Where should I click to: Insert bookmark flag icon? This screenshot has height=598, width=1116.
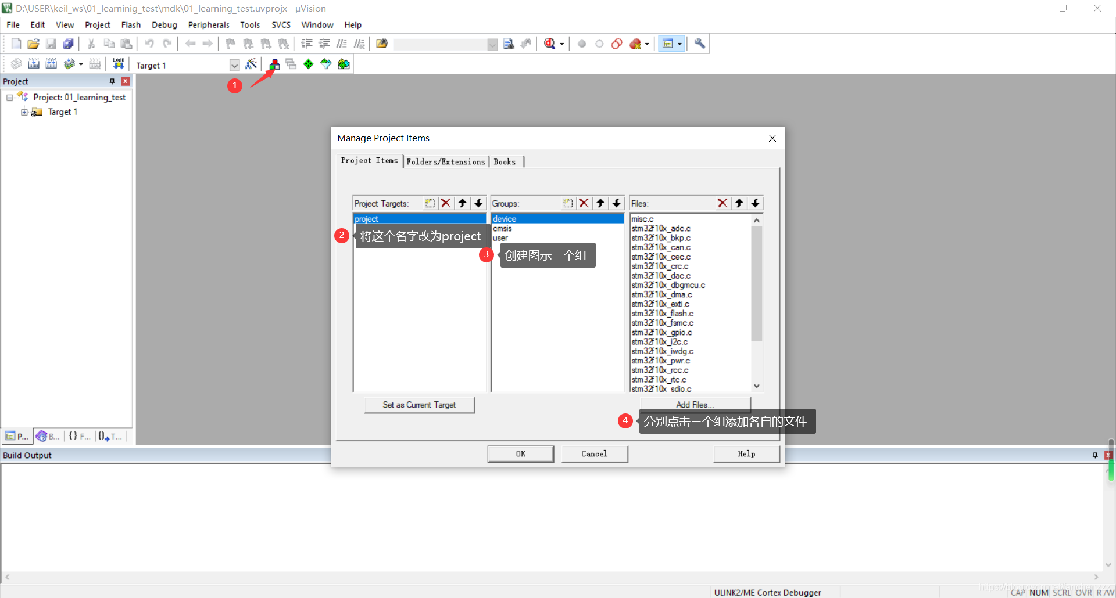pyautogui.click(x=231, y=44)
